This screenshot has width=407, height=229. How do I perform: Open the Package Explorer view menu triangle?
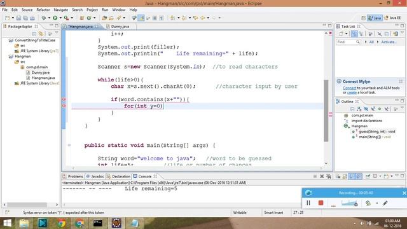click(57, 33)
